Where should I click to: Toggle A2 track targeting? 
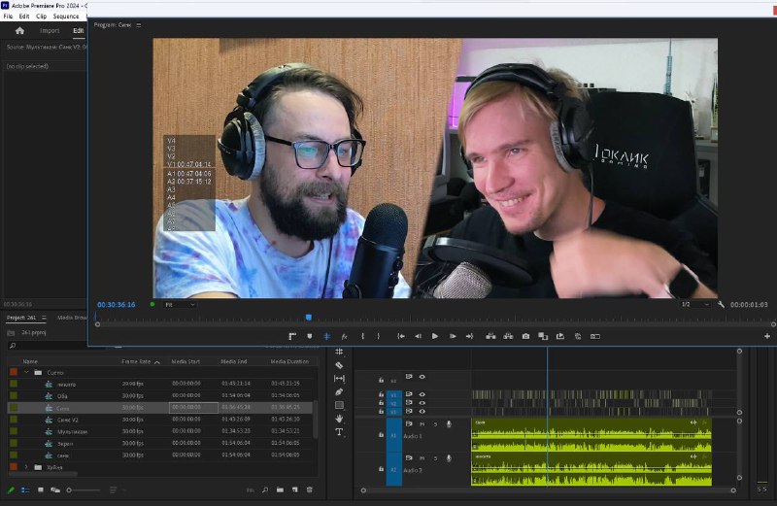[x=394, y=469]
